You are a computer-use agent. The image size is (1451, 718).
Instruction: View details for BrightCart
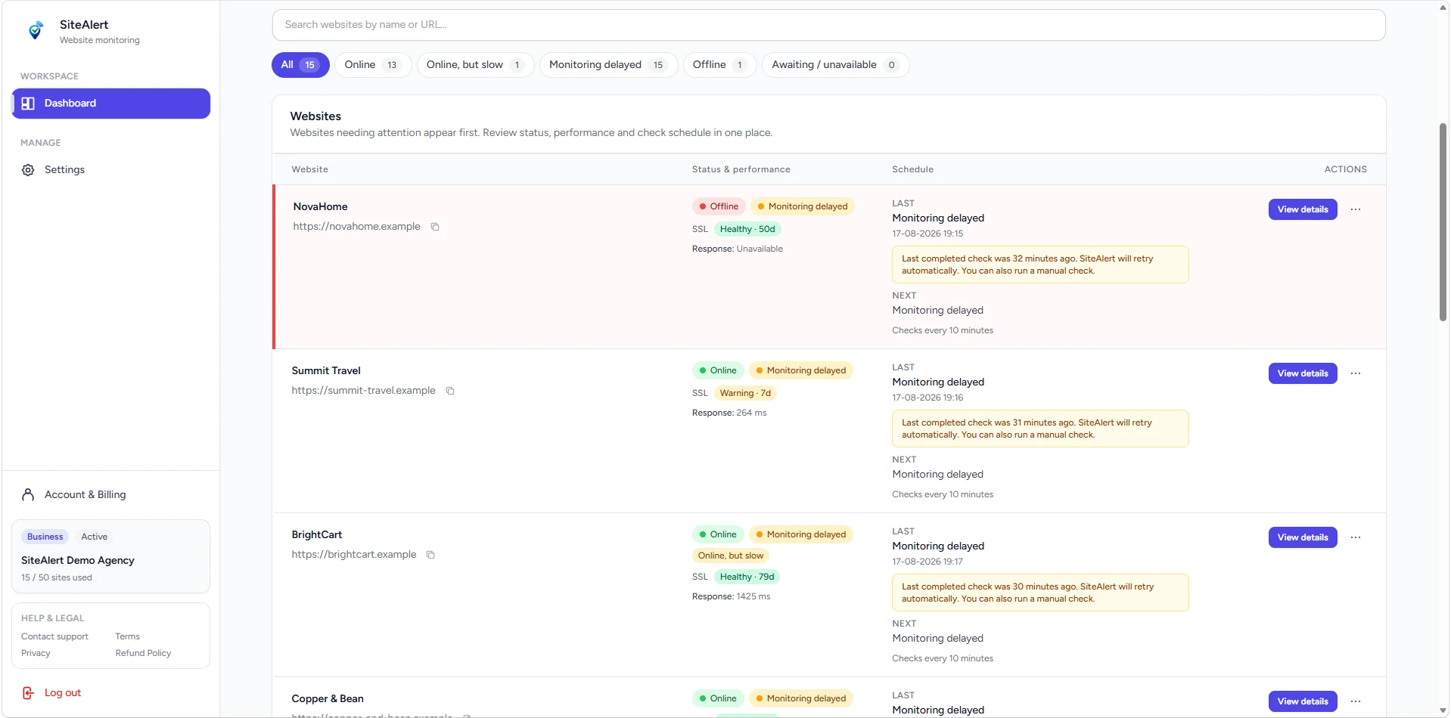click(1303, 537)
